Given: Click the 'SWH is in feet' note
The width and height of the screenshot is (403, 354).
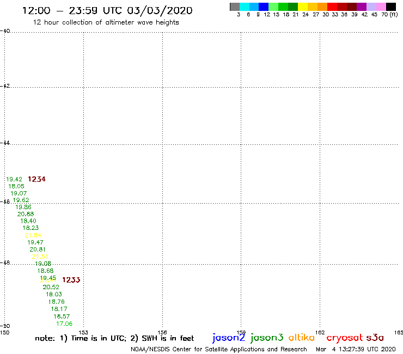Looking at the screenshot, I should click(x=168, y=338).
